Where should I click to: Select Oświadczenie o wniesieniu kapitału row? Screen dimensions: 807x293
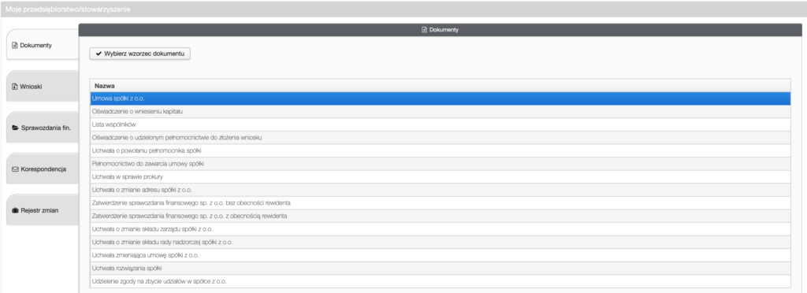tap(440, 112)
